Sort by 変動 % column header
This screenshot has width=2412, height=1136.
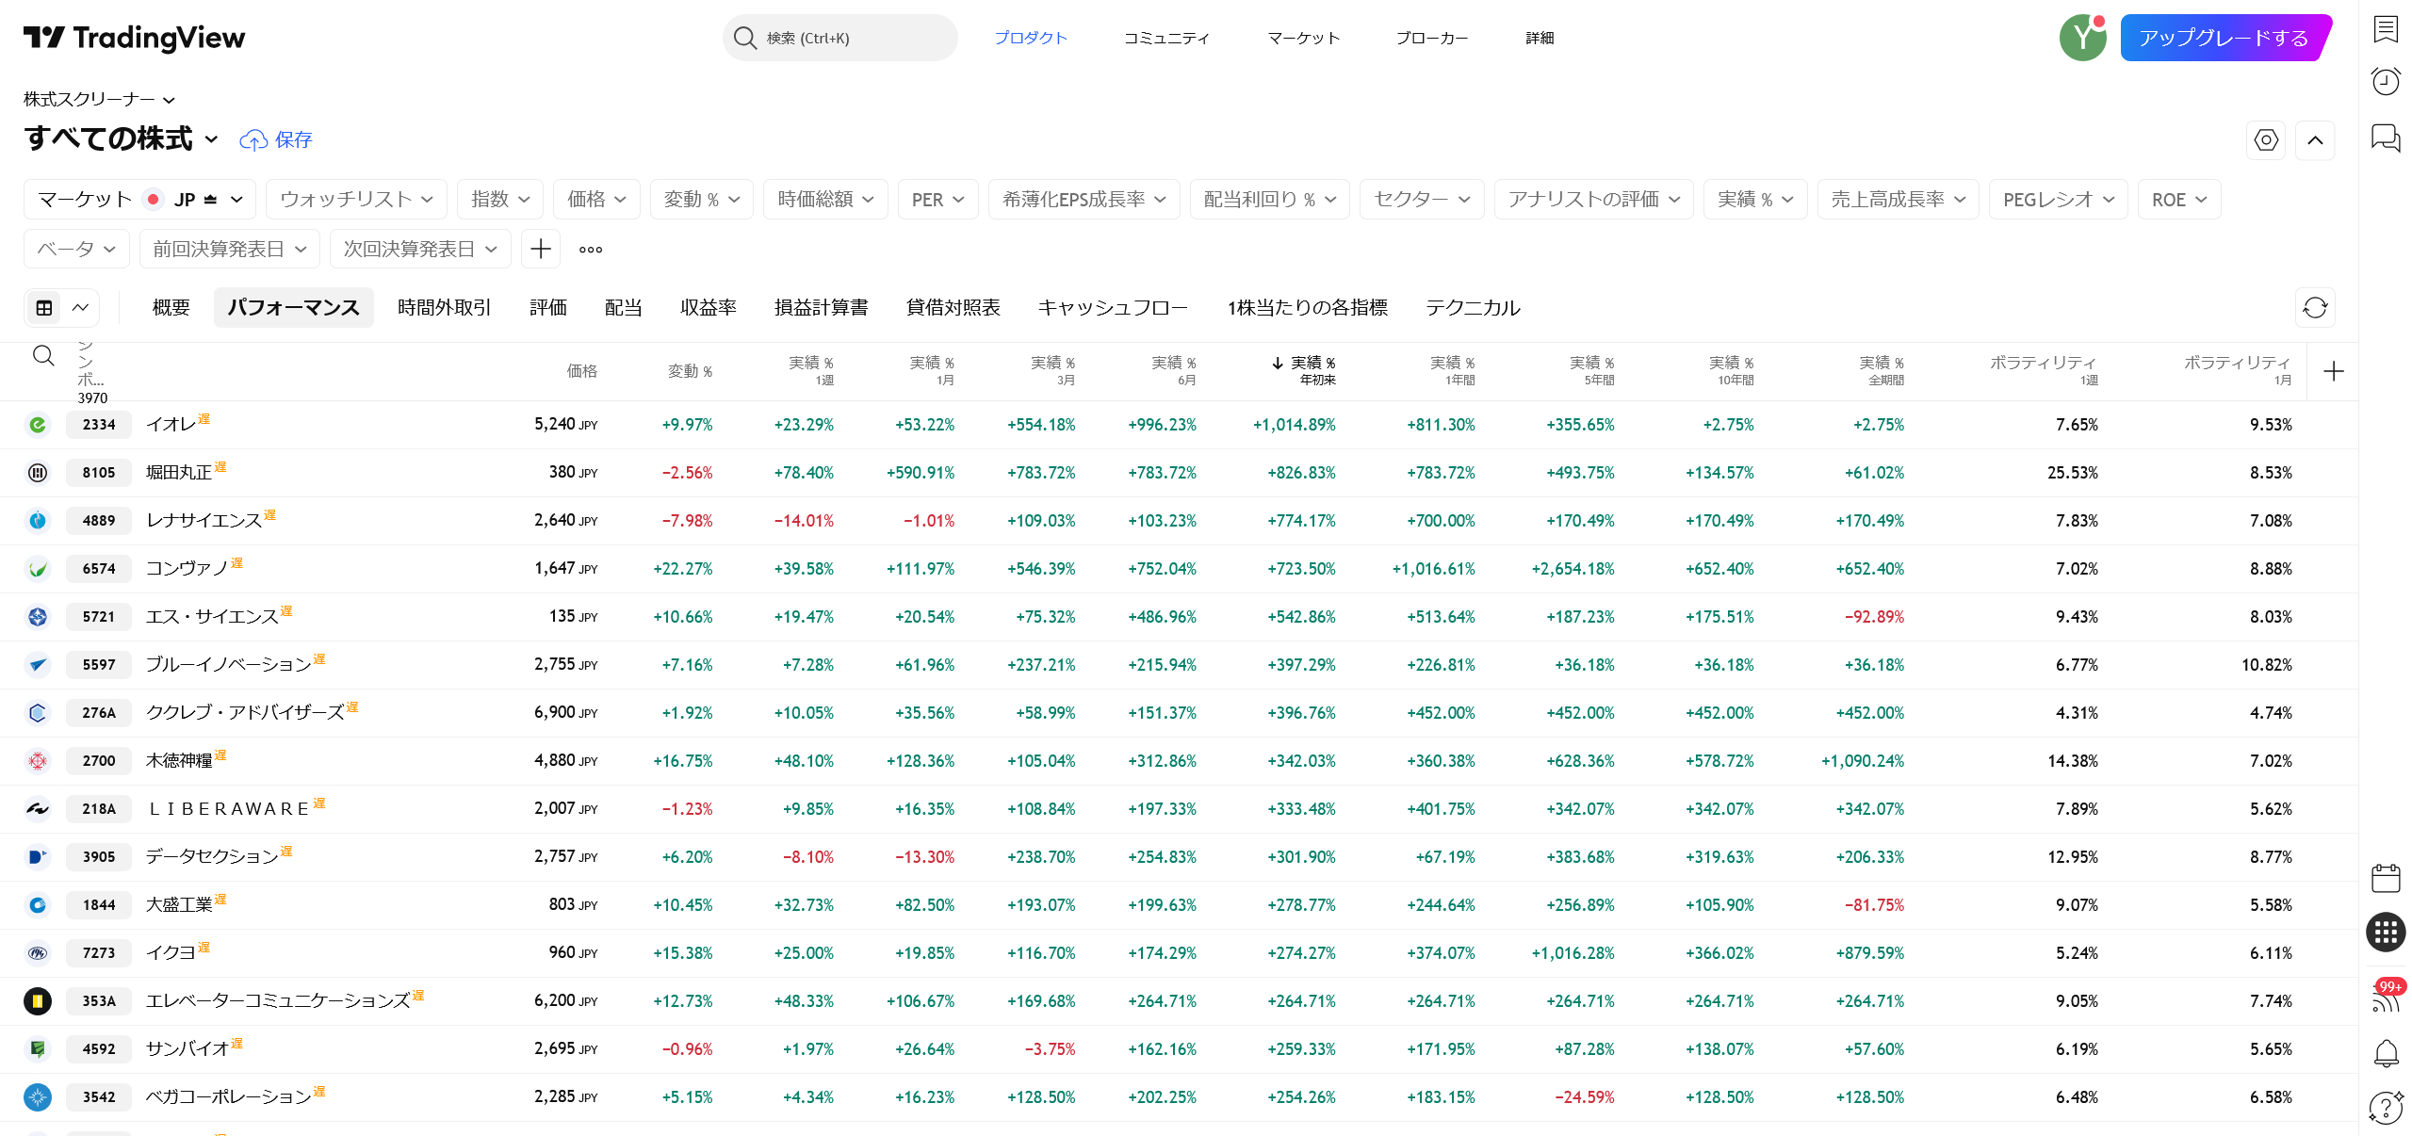(690, 371)
